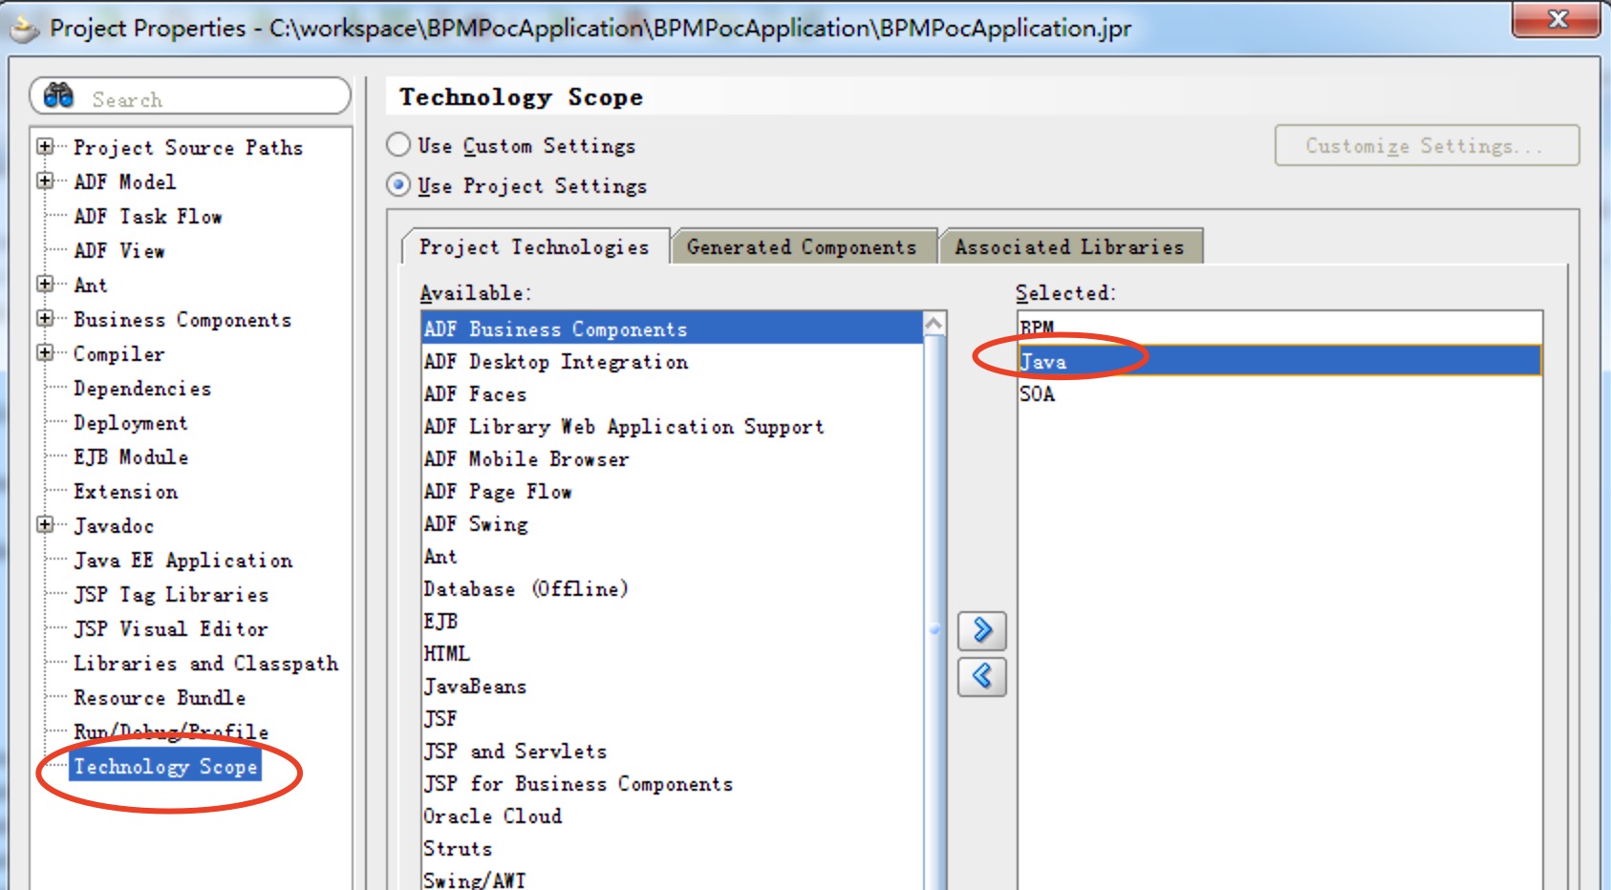Select Java in the Selected list
This screenshot has height=890, width=1611.
coord(1279,361)
